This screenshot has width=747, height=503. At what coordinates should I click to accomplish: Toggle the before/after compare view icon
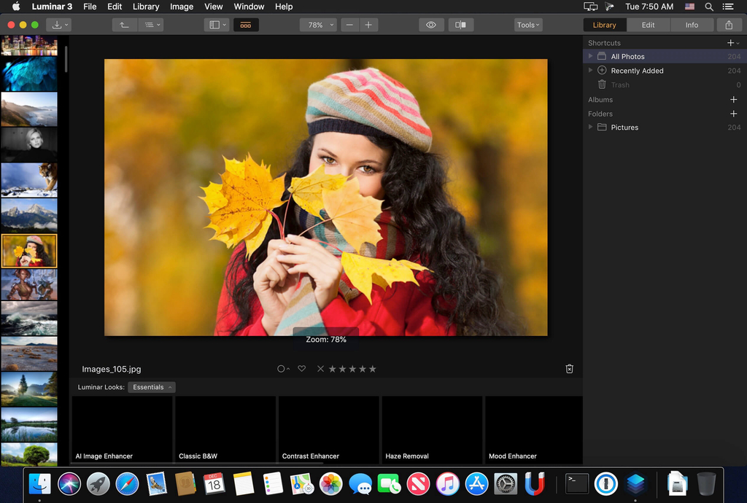pos(460,25)
